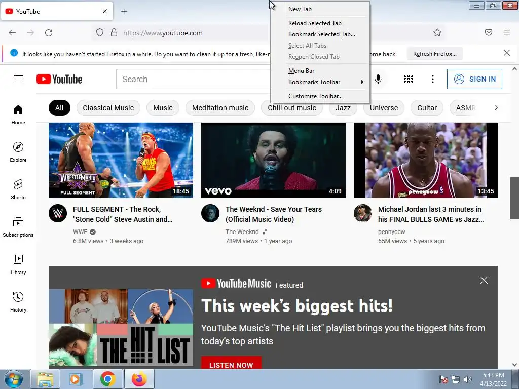Image resolution: width=519 pixels, height=389 pixels.
Task: Click the SIGN IN button
Action: [474, 79]
